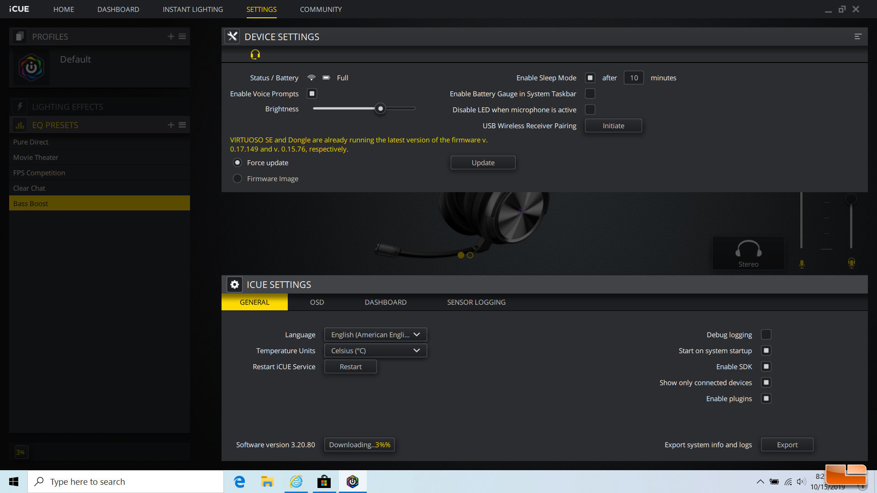
Task: Open the Community menu
Action: (321, 9)
